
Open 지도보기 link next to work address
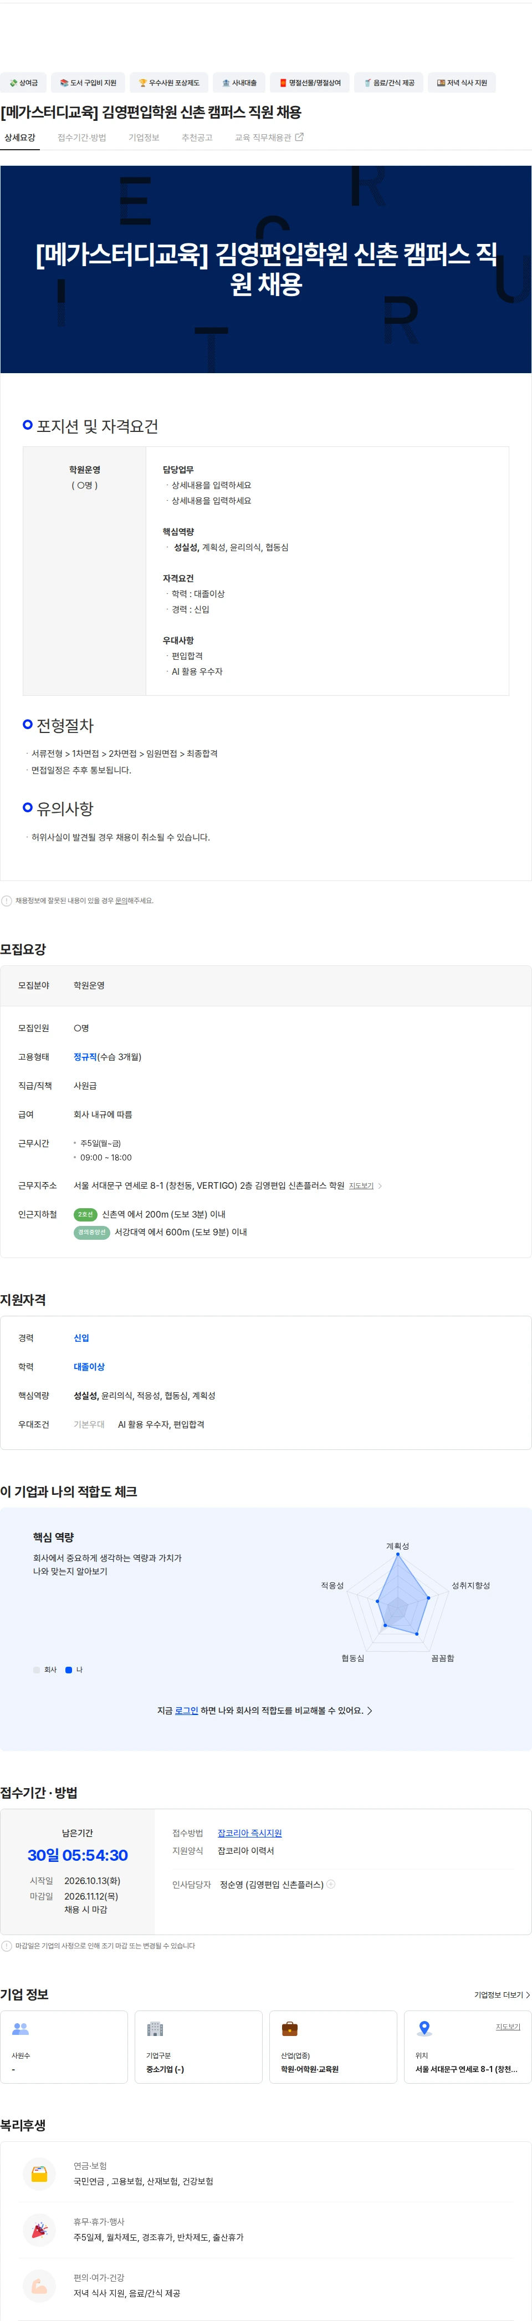click(x=361, y=1185)
